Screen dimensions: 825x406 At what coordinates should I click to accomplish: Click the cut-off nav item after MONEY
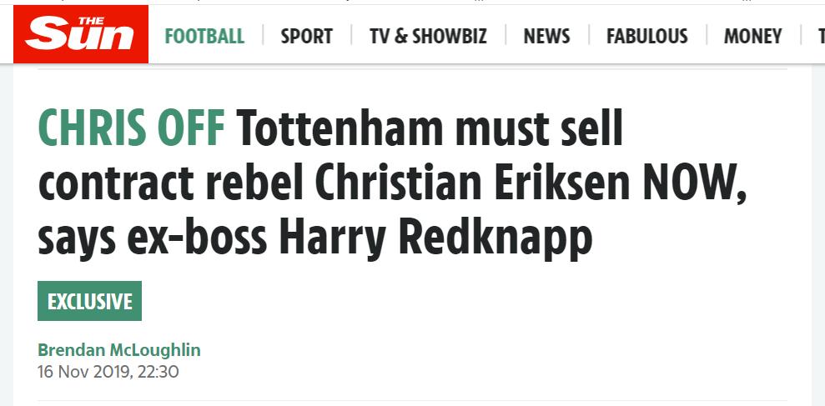coord(820,37)
